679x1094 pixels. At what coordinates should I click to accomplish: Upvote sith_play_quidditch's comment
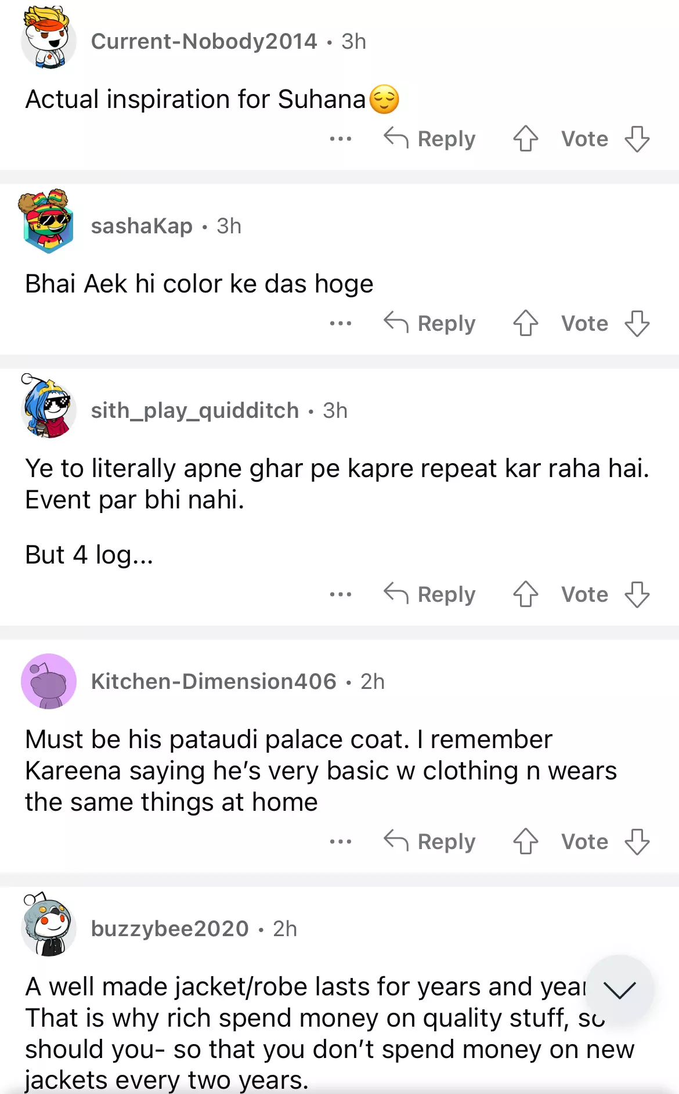click(x=525, y=595)
